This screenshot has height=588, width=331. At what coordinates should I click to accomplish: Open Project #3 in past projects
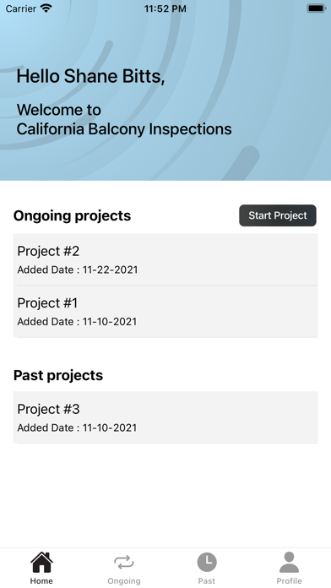point(165,417)
